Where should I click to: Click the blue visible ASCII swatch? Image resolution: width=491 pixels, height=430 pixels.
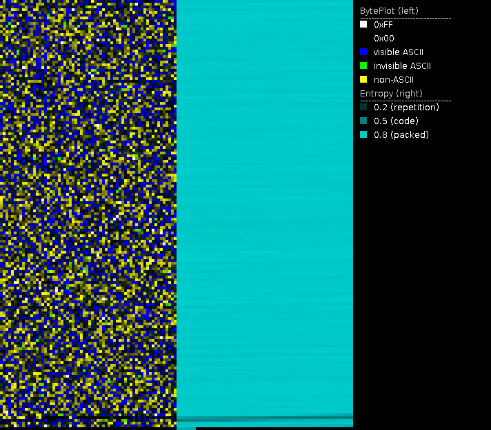point(363,52)
